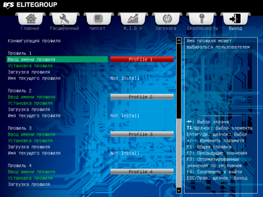Click the Расширенный wrench tools icon
Viewport: 263px width, 197px height.
point(64,19)
